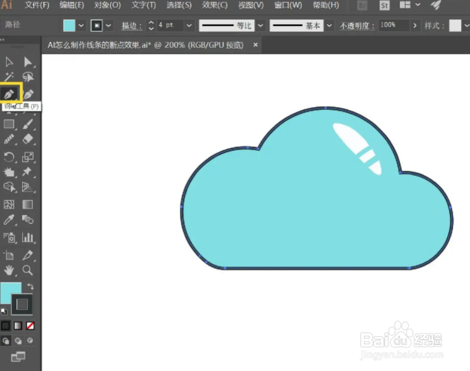Open the 效果(C) menu
470x371 pixels.
pos(215,5)
